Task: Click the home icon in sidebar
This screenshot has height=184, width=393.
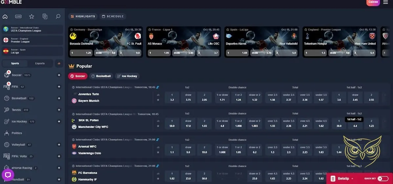Action: click(5, 16)
